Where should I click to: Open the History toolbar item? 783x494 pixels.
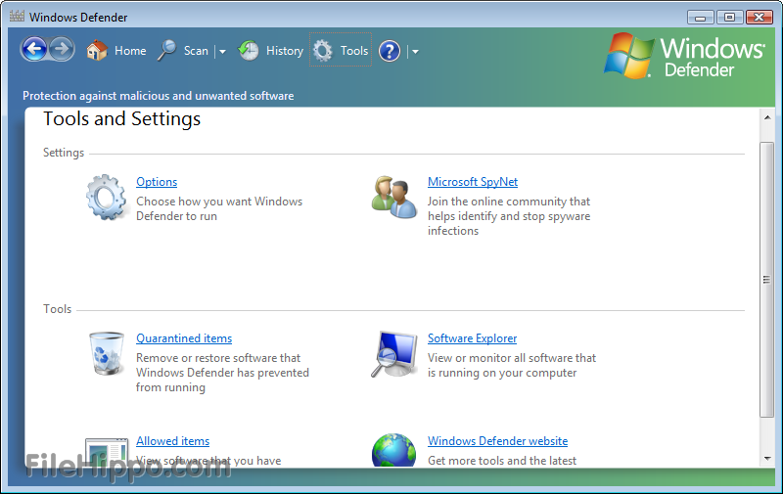tap(285, 51)
